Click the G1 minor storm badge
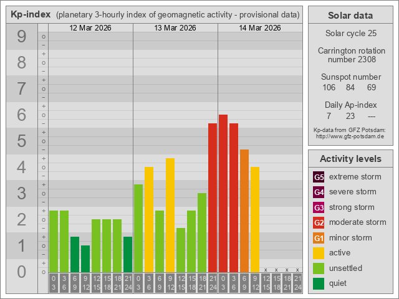Image resolution: width=399 pixels, height=299 pixels. 319,238
